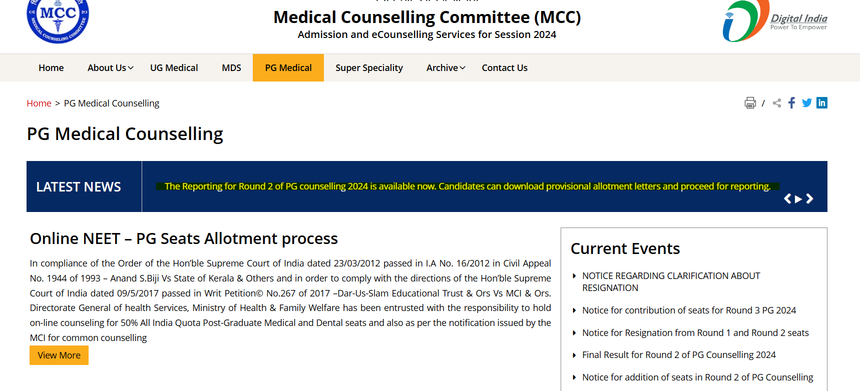Click the scrolling news headline text

tap(467, 186)
